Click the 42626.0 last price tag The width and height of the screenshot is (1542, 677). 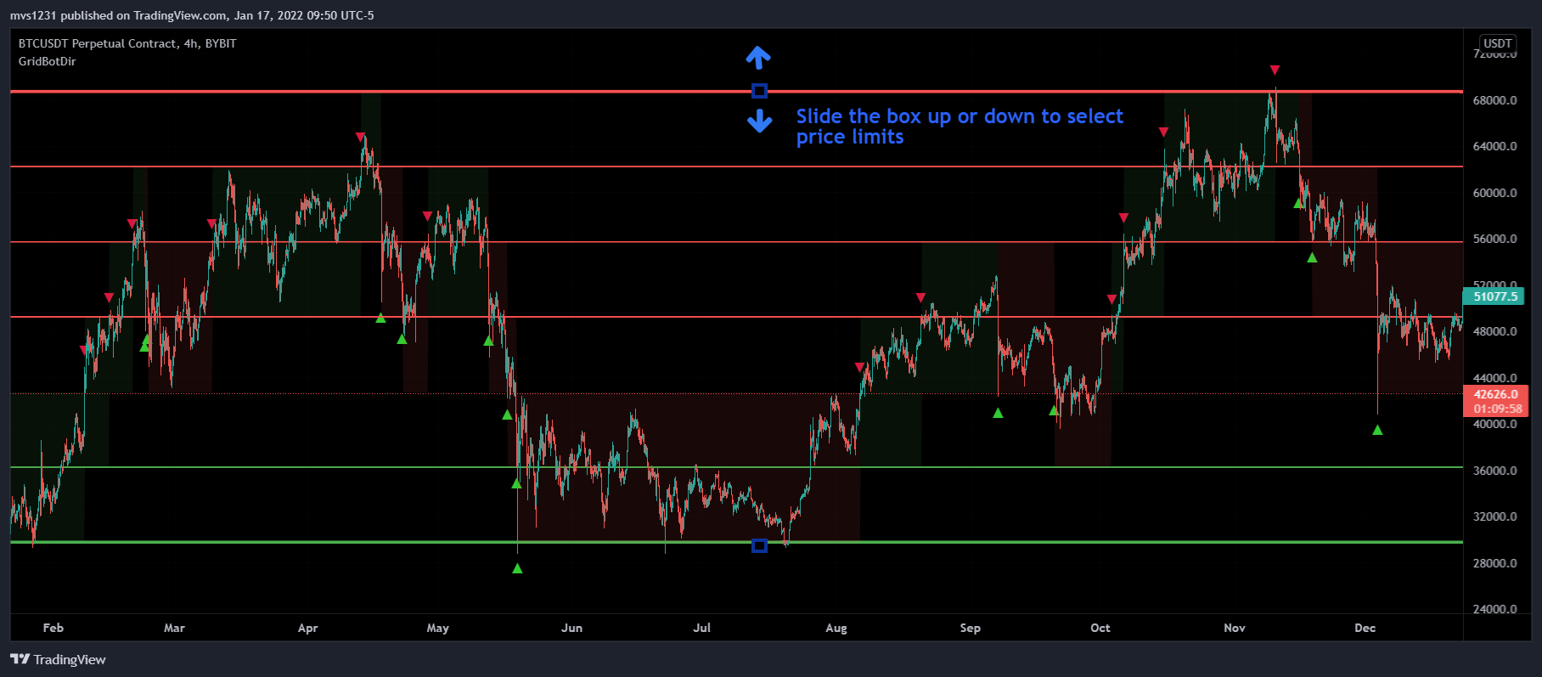click(x=1495, y=394)
